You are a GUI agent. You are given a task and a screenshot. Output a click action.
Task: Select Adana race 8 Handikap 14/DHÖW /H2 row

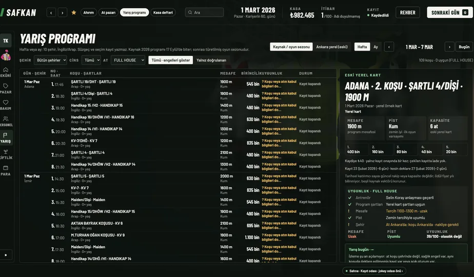(x=178, y=167)
